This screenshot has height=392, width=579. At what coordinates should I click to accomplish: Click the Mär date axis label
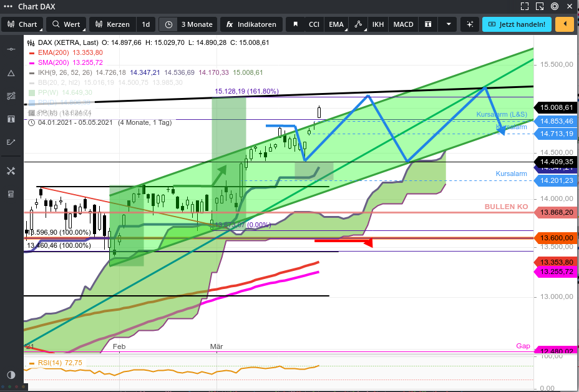tap(217, 346)
